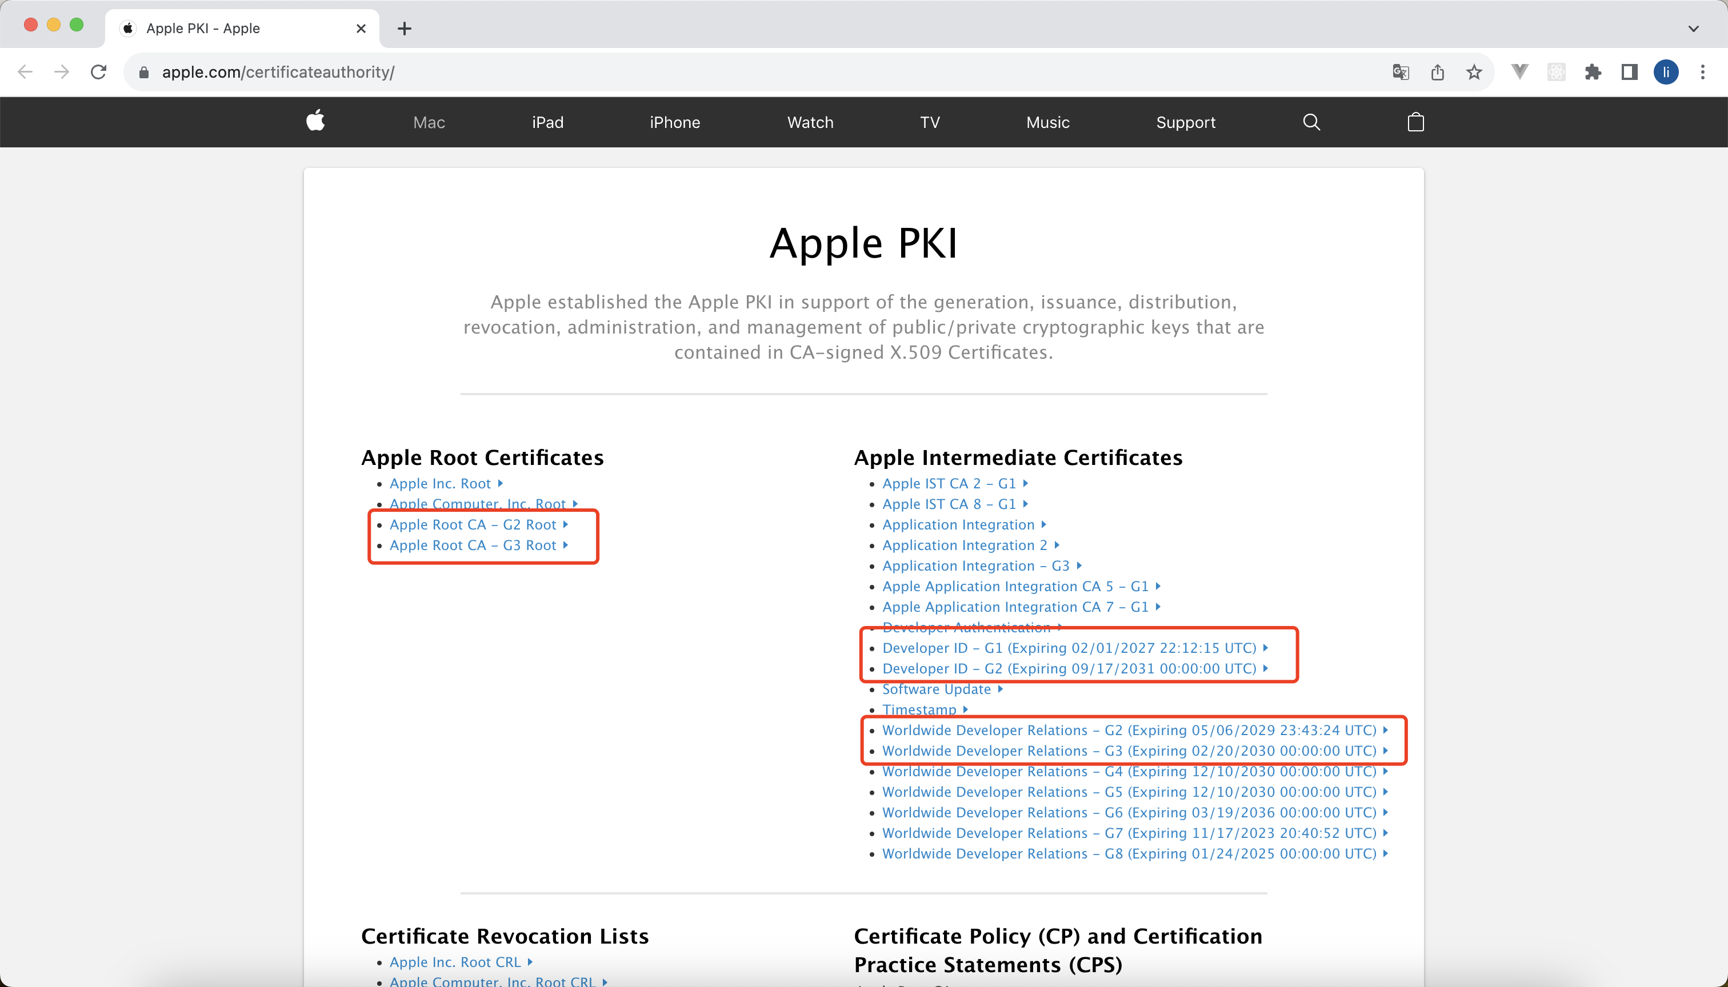Image resolution: width=1728 pixels, height=987 pixels.
Task: Open iPad in navigation bar
Action: 548,123
